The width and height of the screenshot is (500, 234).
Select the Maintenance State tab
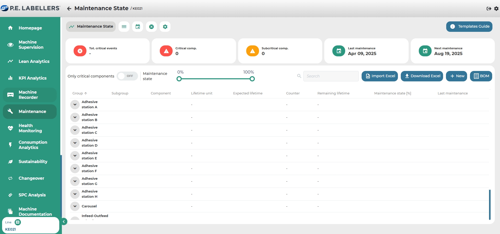coord(91,27)
